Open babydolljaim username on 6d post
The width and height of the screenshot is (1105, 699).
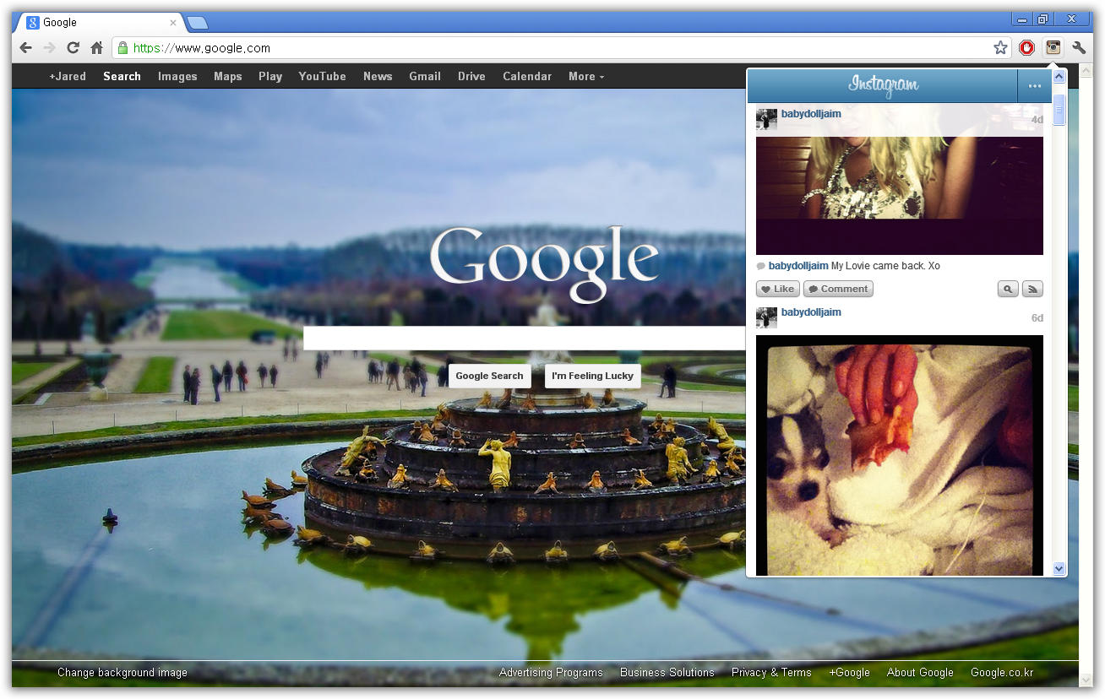(x=811, y=312)
